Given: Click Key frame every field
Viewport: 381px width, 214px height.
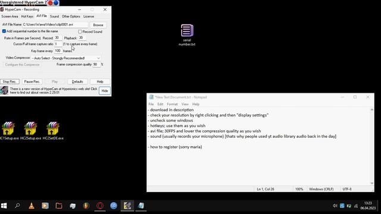Looking at the screenshot, I should (x=58, y=51).
